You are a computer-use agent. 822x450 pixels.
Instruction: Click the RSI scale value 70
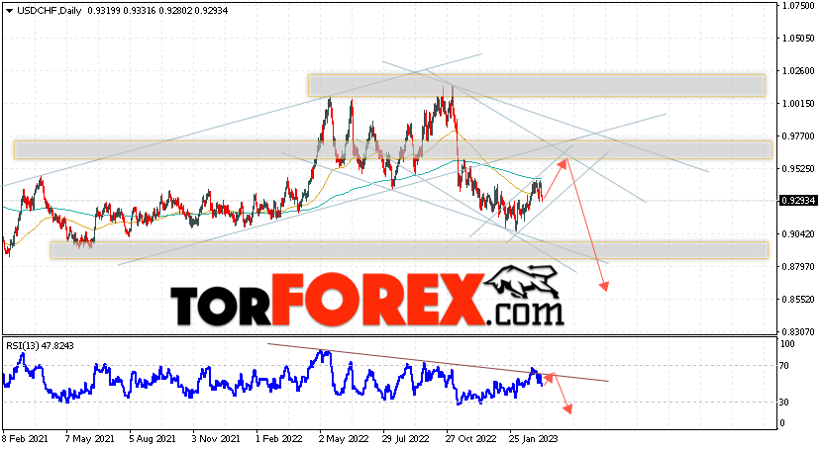pyautogui.click(x=784, y=366)
